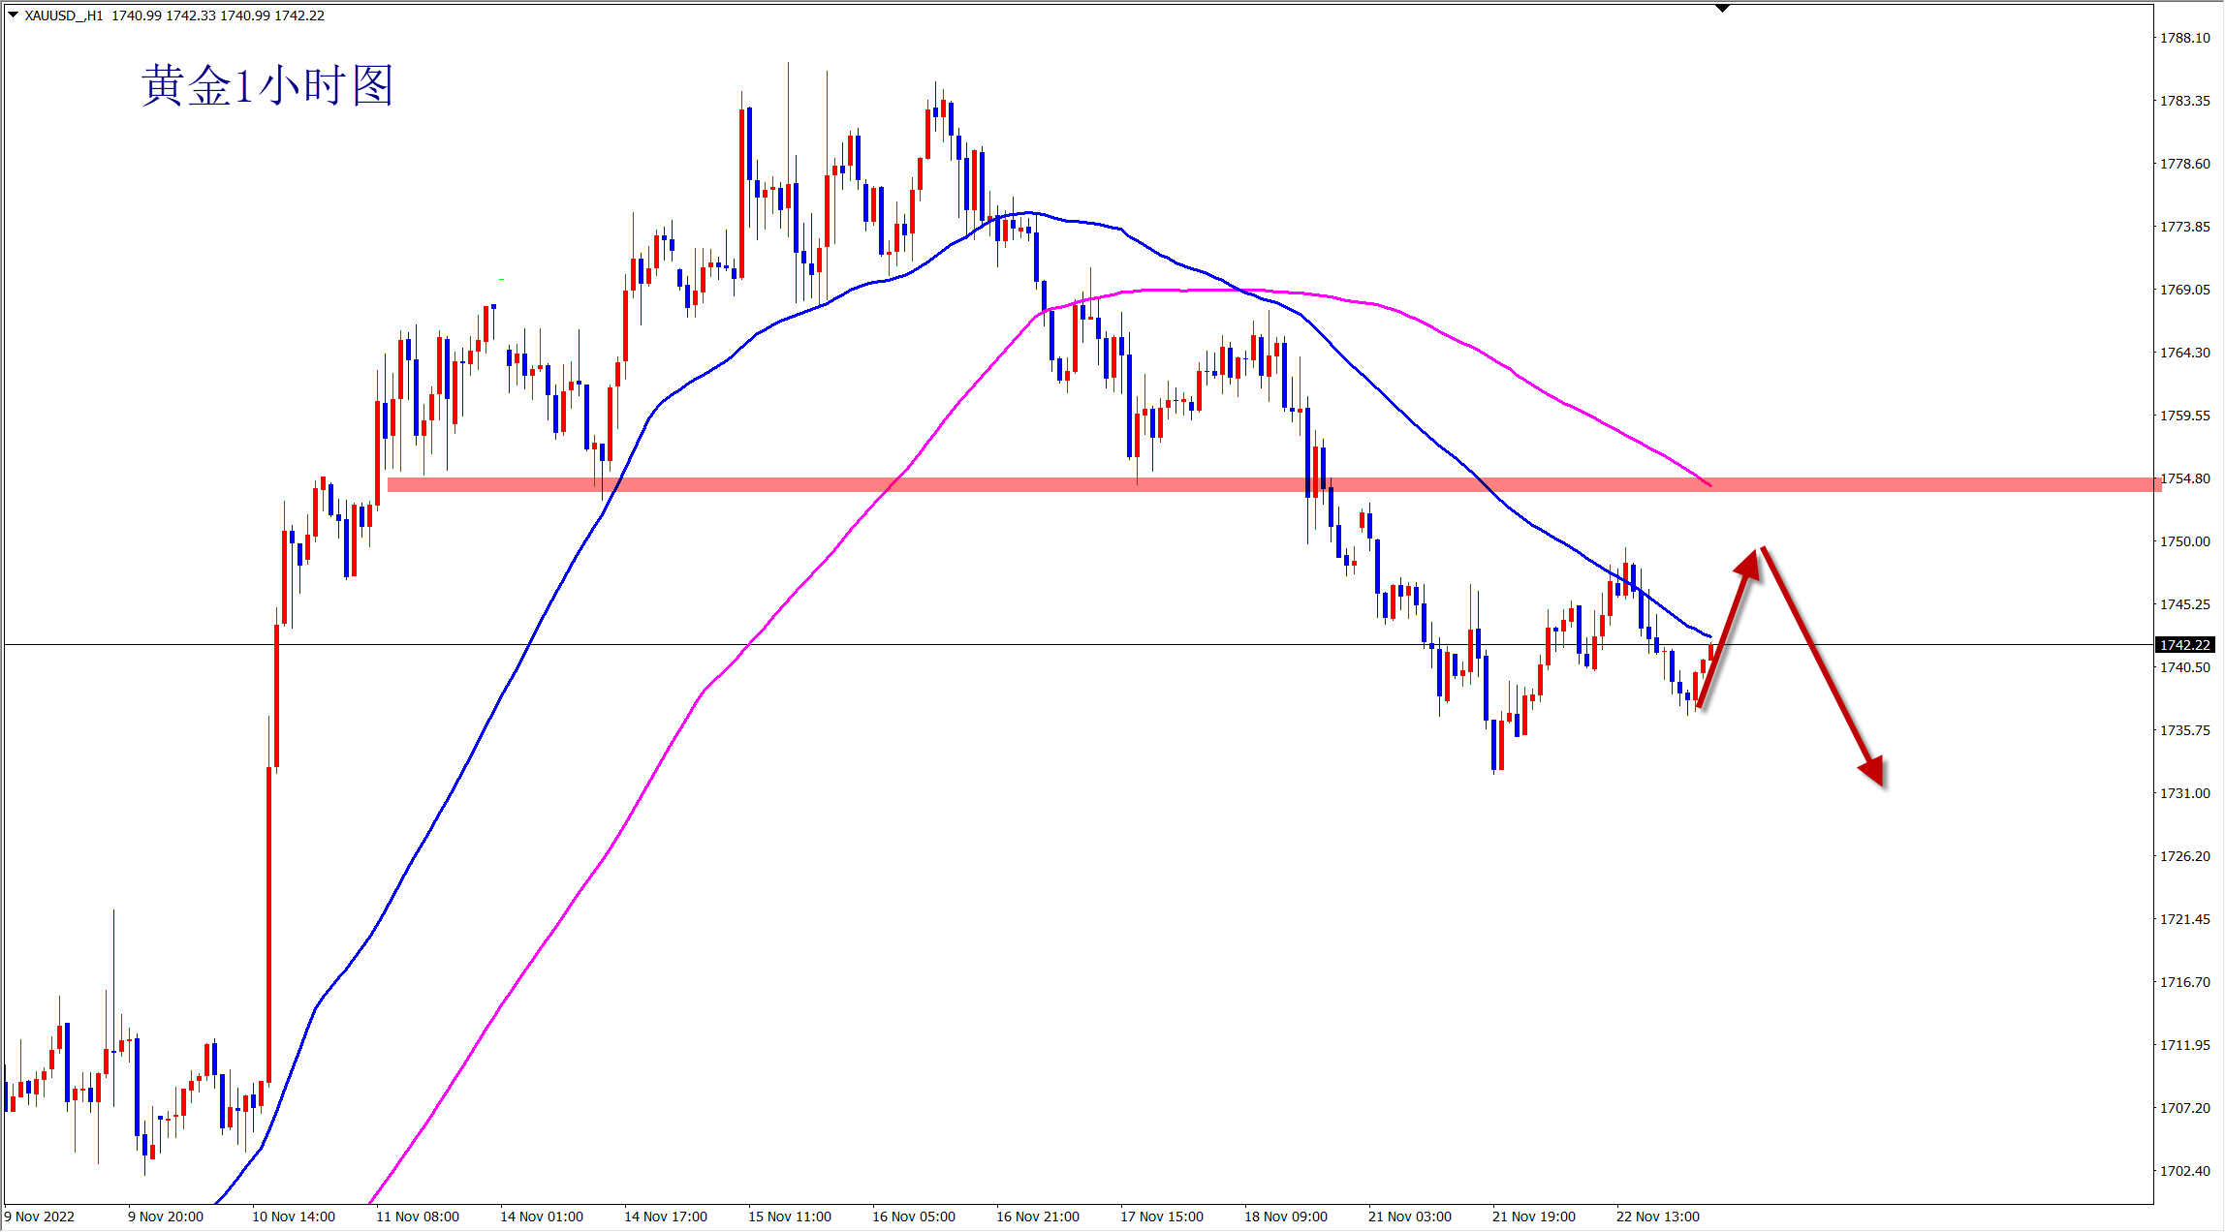Viewport: 2225px width, 1232px height.
Task: Click the current price label 1742.22
Action: (2184, 645)
